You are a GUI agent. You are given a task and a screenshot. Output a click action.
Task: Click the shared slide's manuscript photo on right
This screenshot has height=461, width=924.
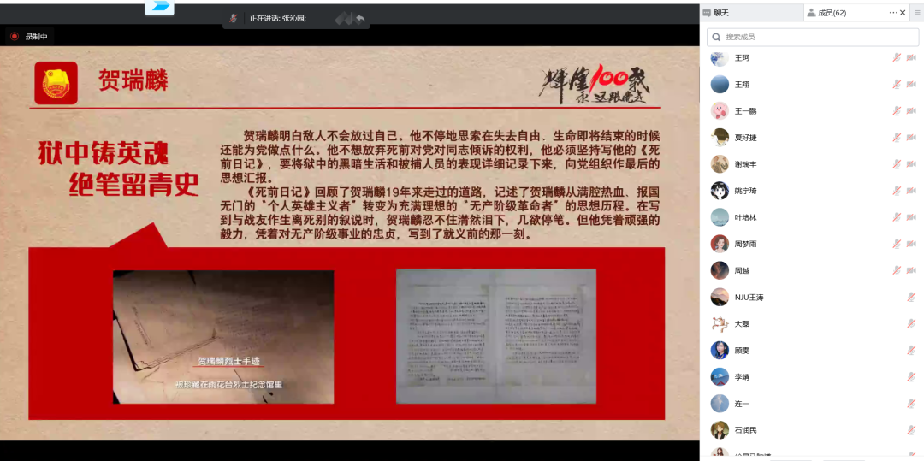pos(495,335)
